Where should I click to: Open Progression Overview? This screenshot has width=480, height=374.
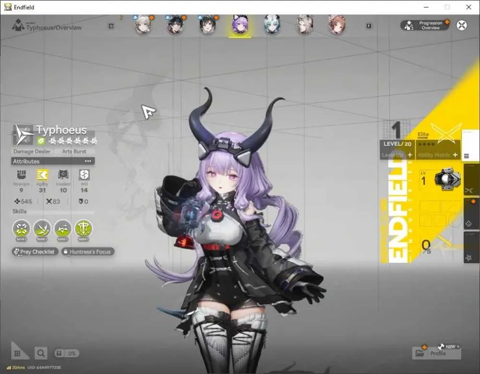pyautogui.click(x=425, y=25)
